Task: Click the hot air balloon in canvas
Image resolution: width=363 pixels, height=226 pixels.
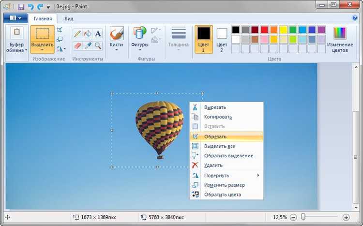Action: 160,130
